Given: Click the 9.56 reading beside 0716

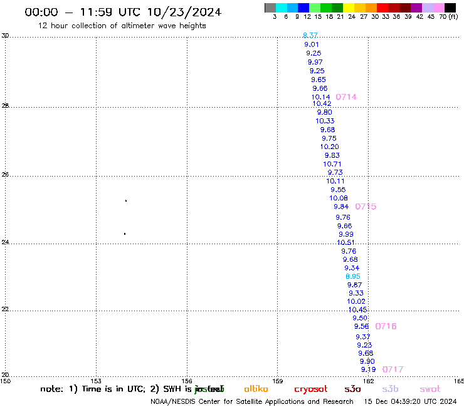Looking at the screenshot, I should pos(362,326).
